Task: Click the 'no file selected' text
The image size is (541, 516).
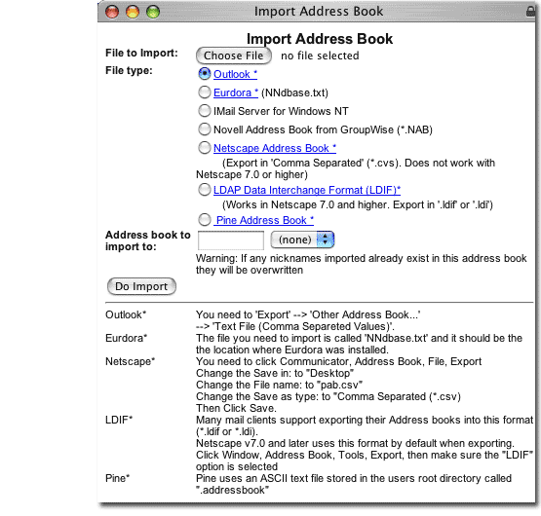Action: (x=320, y=55)
